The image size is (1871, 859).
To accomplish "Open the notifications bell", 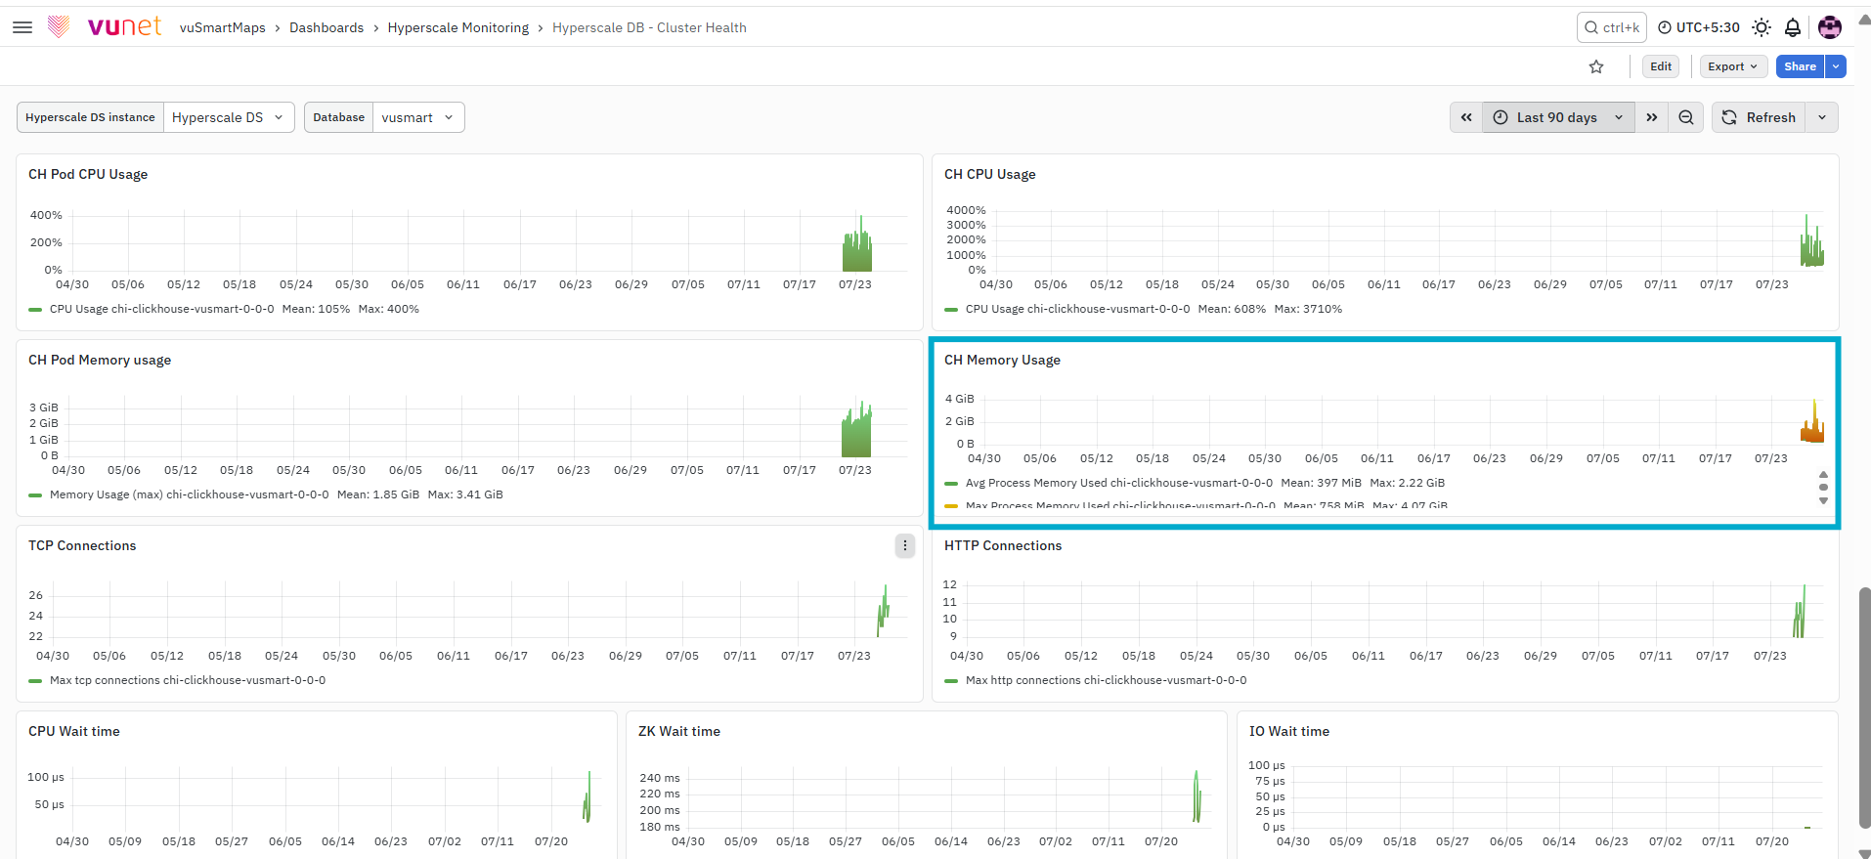I will click(x=1793, y=27).
